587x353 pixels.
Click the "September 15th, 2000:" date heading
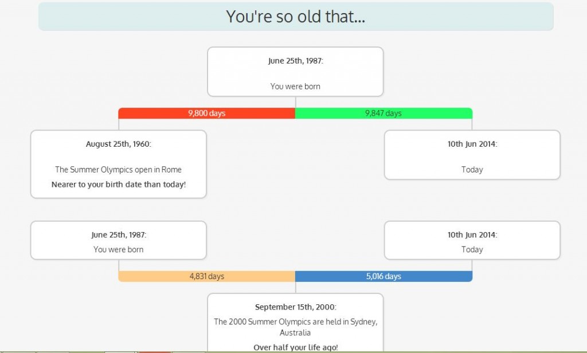(x=295, y=307)
